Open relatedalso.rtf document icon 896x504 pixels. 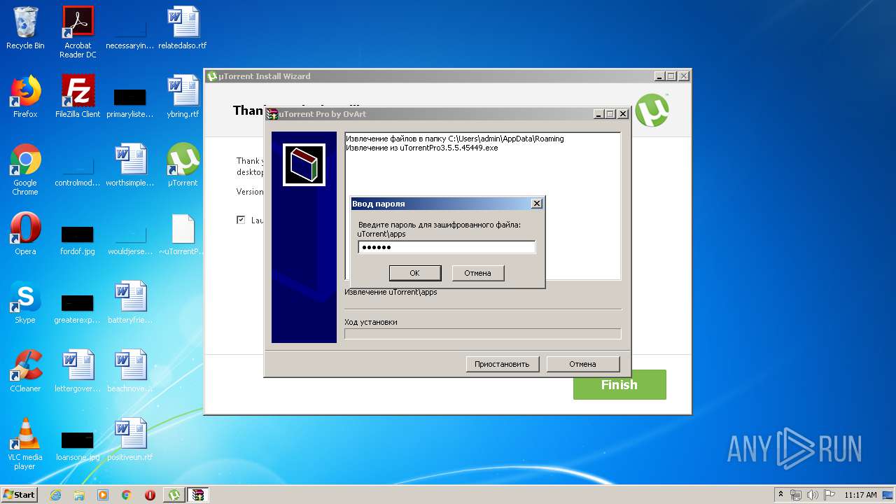pos(183,28)
